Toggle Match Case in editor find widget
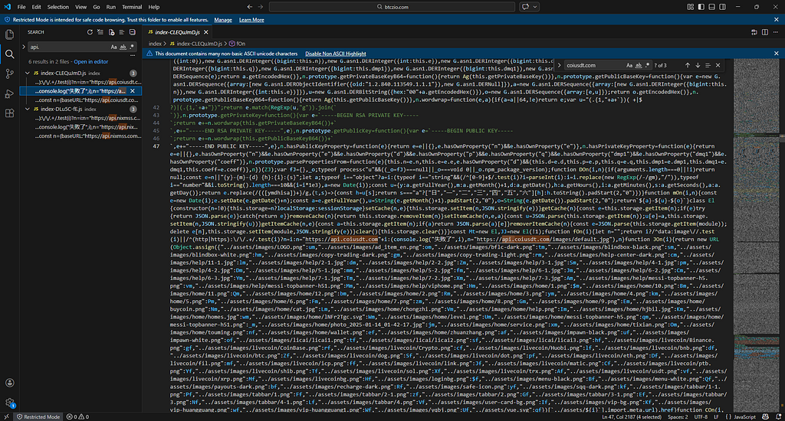The width and height of the screenshot is (785, 421). [629, 65]
